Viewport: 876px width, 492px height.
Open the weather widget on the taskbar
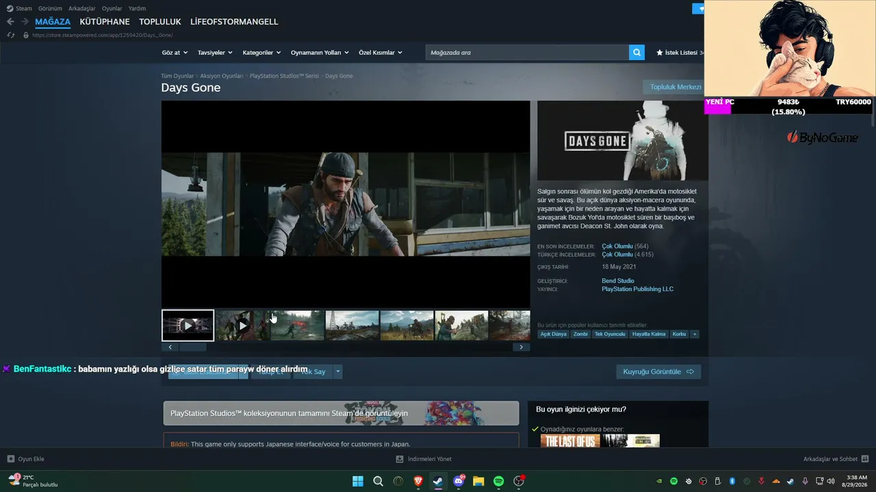point(33,481)
